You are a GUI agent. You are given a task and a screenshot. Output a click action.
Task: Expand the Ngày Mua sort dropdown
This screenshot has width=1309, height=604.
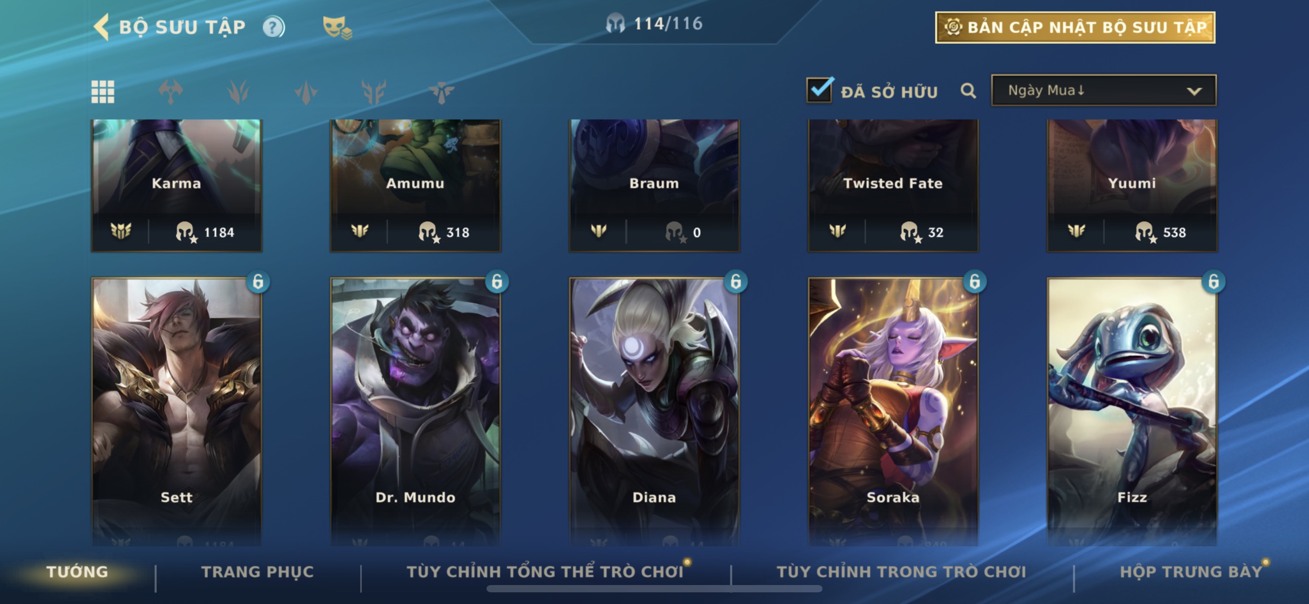1103,90
